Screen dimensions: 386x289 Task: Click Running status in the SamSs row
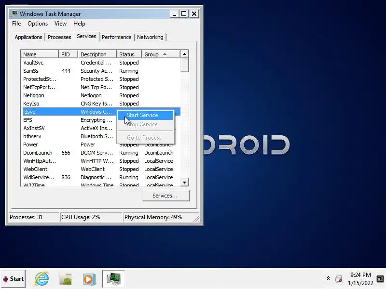coord(129,71)
